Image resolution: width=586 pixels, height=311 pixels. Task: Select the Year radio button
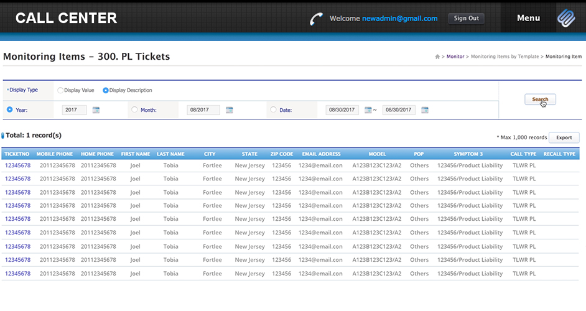[10, 109]
